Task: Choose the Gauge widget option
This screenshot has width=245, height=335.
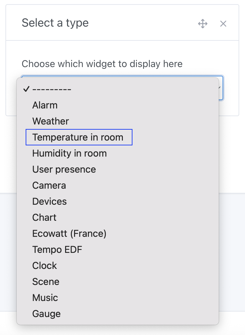Action: click(x=46, y=314)
